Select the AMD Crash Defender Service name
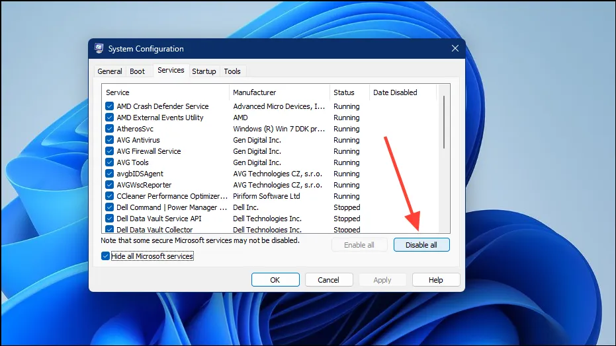The width and height of the screenshot is (616, 346). [163, 106]
